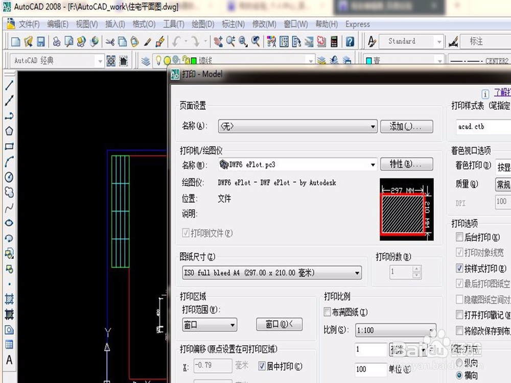Select the 横向 radio button
The width and height of the screenshot is (511, 383).
(459, 375)
